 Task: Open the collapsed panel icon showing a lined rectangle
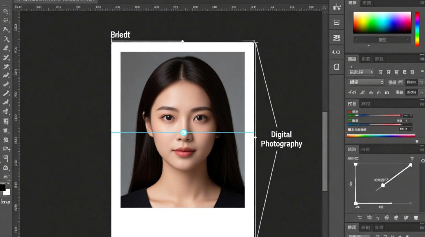coord(336,22)
